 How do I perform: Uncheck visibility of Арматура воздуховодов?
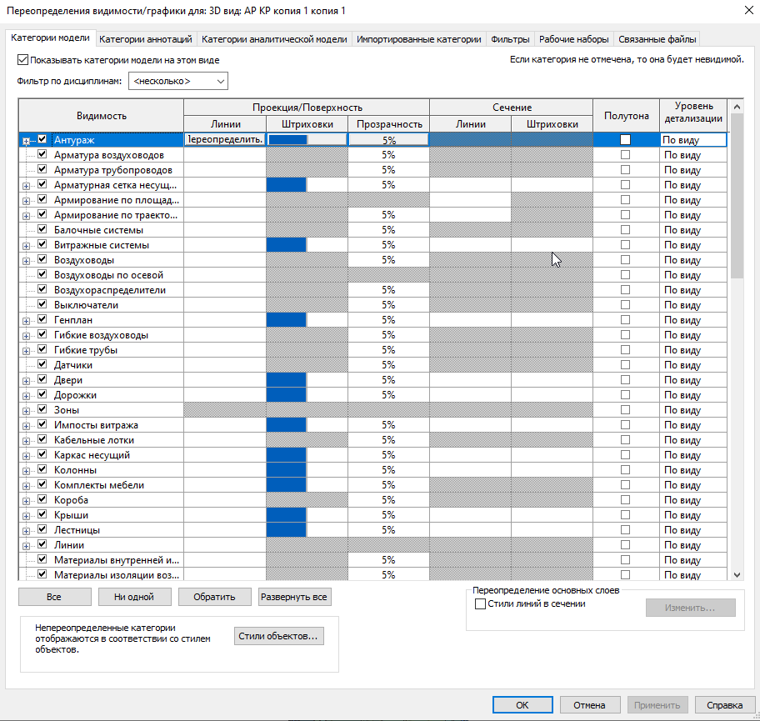pos(42,154)
